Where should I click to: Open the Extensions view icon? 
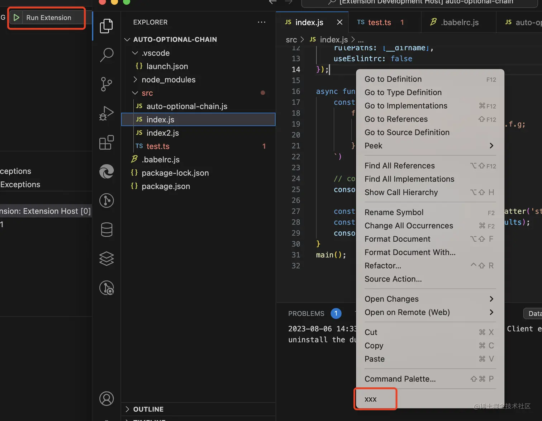(x=106, y=142)
